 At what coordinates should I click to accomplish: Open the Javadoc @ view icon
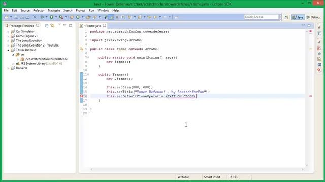pyautogui.click(x=319, y=54)
